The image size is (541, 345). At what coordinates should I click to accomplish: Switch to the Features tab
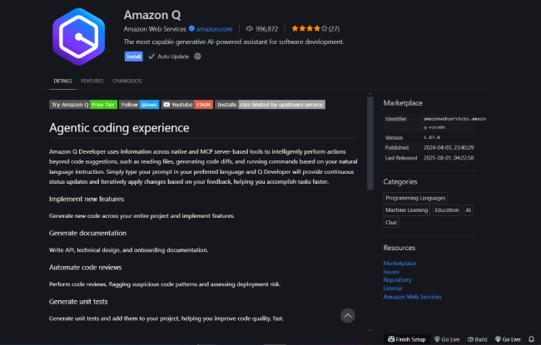(x=92, y=81)
